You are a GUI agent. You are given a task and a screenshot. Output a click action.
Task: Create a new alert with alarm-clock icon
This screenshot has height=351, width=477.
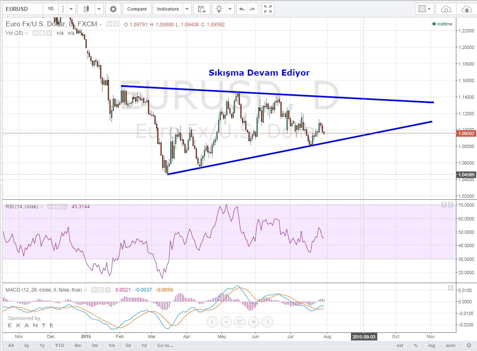tap(201, 9)
